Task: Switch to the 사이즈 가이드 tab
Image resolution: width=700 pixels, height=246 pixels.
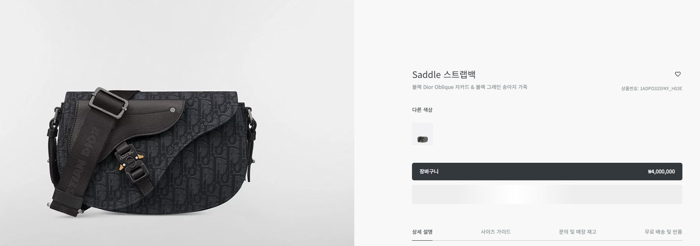Action: [x=496, y=232]
